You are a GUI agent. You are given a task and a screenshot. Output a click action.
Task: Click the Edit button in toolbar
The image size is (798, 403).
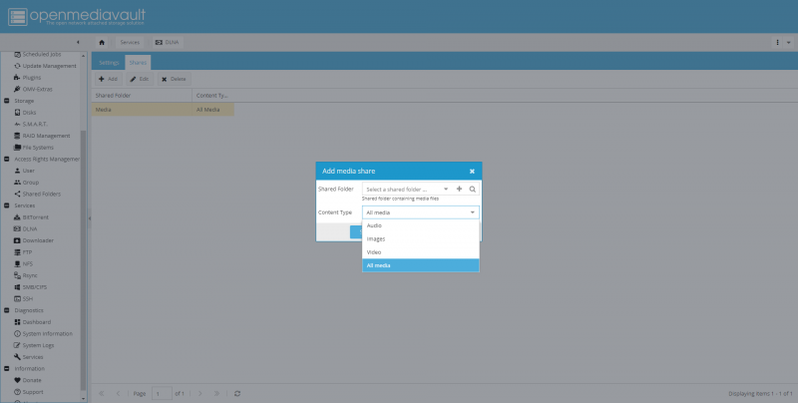(x=140, y=79)
